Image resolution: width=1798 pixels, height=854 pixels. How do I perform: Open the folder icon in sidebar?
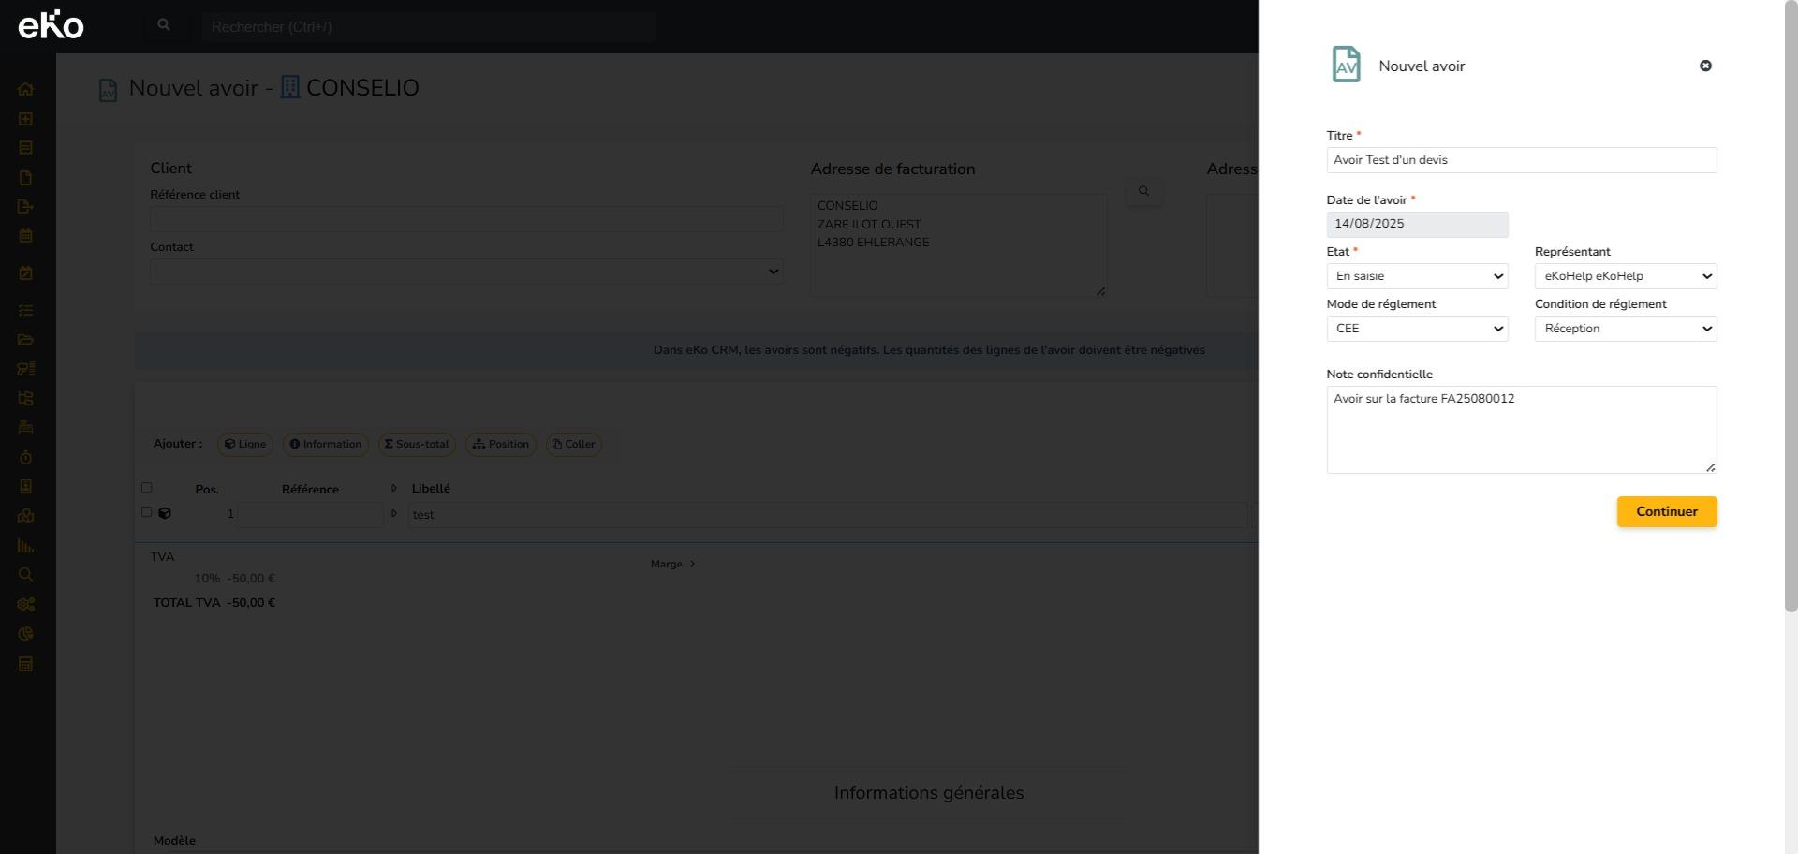(x=25, y=339)
